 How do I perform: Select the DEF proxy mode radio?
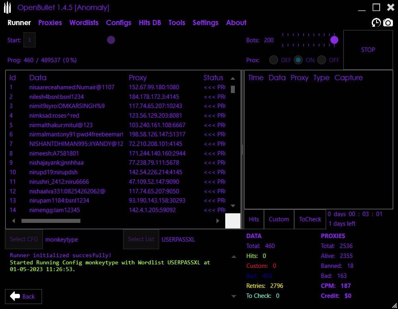click(273, 60)
